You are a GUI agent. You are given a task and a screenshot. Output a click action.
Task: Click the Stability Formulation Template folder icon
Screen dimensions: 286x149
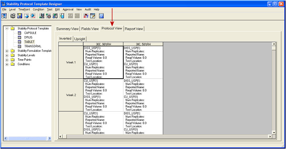[12, 51]
